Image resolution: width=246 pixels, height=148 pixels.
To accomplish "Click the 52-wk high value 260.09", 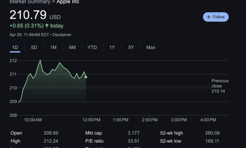I will (212, 133).
